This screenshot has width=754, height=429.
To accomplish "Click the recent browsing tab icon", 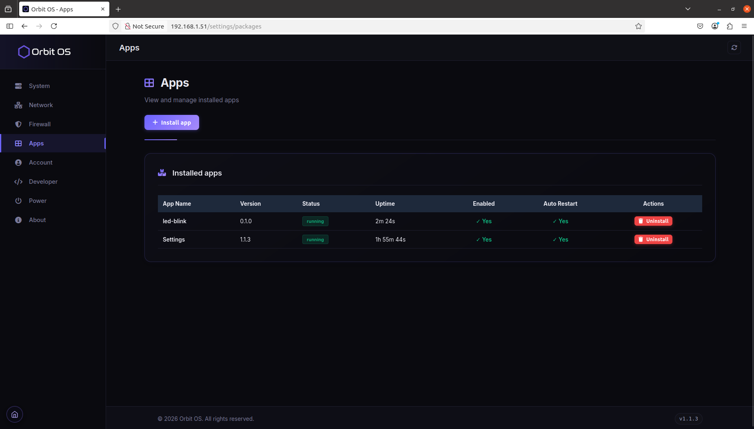I will [8, 9].
